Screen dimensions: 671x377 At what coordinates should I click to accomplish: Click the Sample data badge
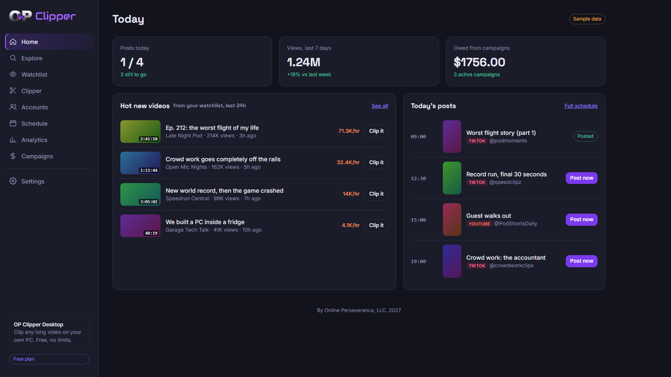coord(587,19)
